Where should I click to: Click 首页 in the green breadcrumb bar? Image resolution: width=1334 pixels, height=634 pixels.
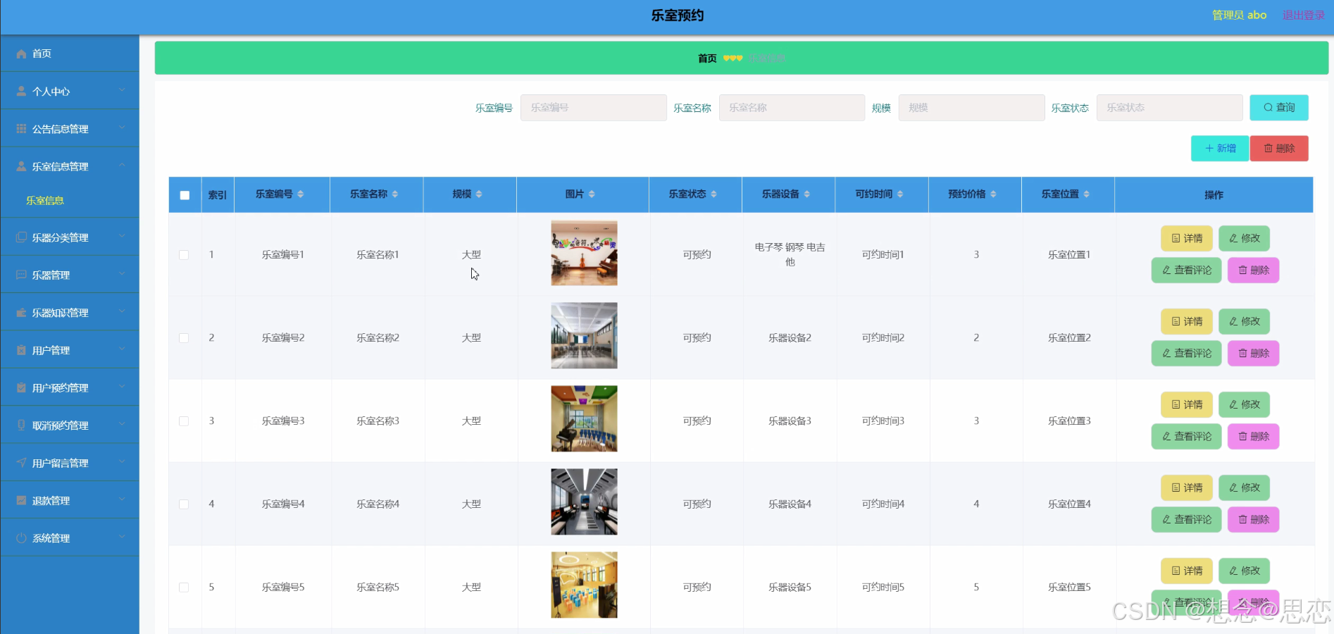[707, 58]
